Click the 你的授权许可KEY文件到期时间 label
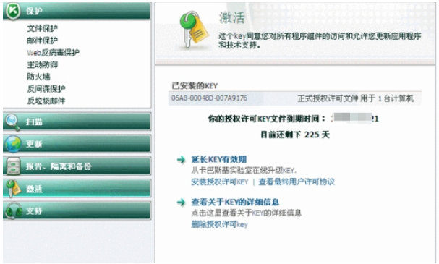 click(267, 119)
